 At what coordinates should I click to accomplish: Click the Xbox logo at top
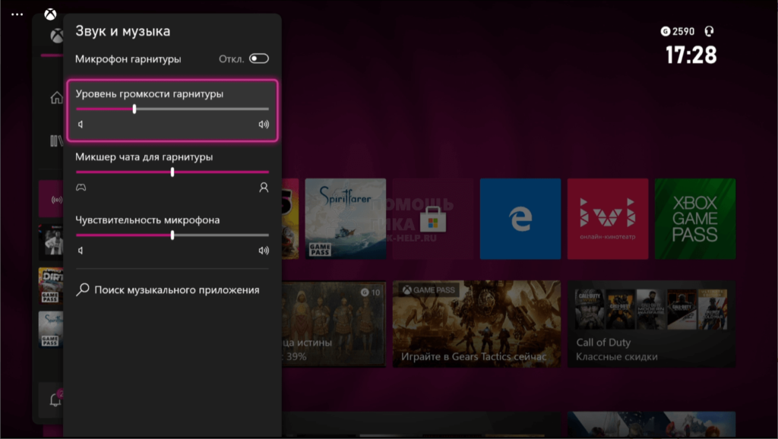tap(49, 14)
